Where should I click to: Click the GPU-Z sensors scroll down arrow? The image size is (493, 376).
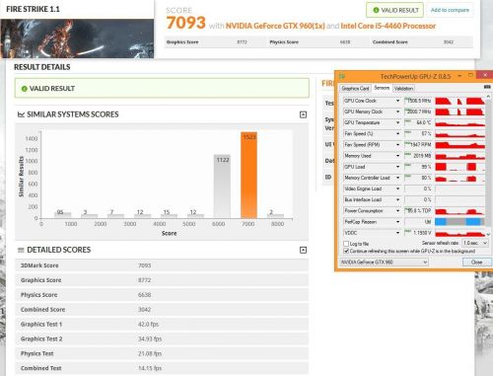tap(488, 234)
